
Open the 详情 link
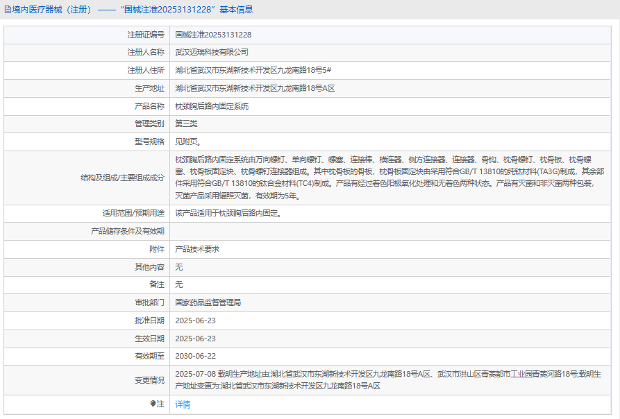pos(183,404)
